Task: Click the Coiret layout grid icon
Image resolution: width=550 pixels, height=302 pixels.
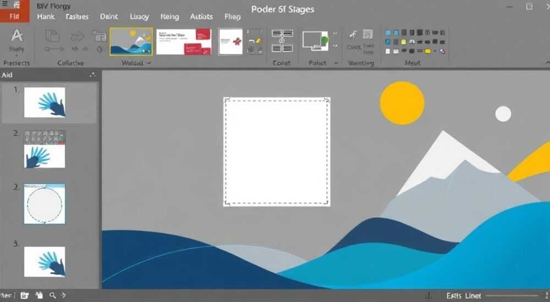Action: 282,41
